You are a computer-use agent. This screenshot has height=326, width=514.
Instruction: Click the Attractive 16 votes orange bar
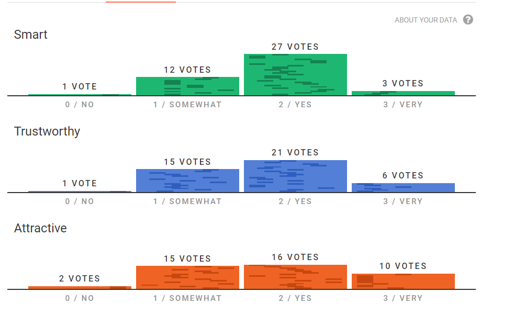point(295,277)
